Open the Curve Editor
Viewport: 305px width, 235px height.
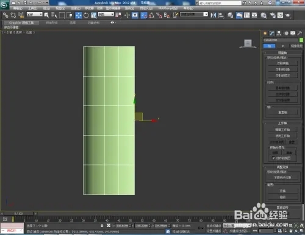tap(247, 15)
